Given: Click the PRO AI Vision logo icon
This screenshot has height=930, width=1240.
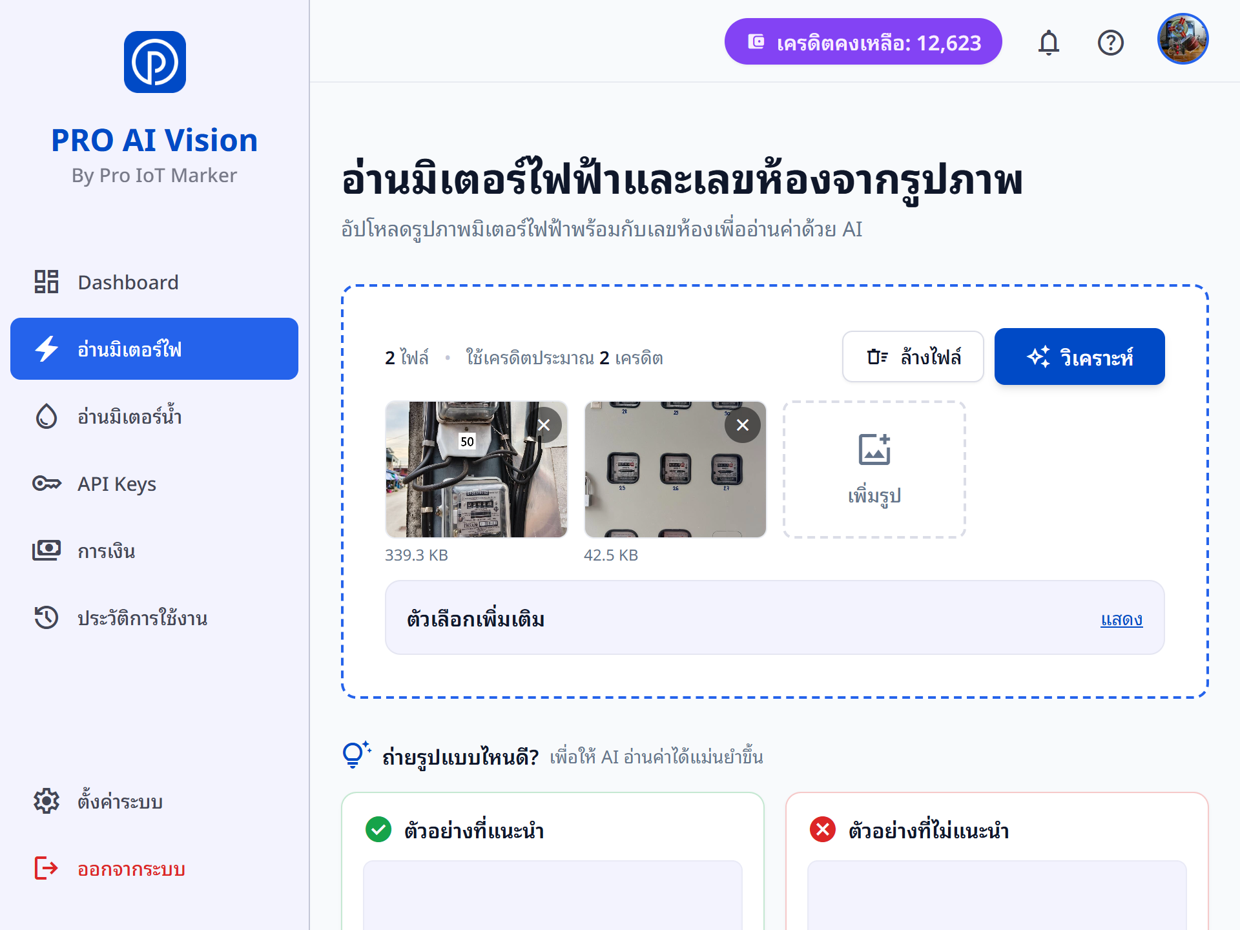Looking at the screenshot, I should click(x=155, y=62).
